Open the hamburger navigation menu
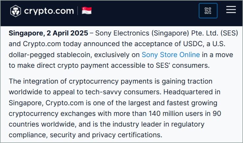This screenshot has width=243, height=143. 231,10
